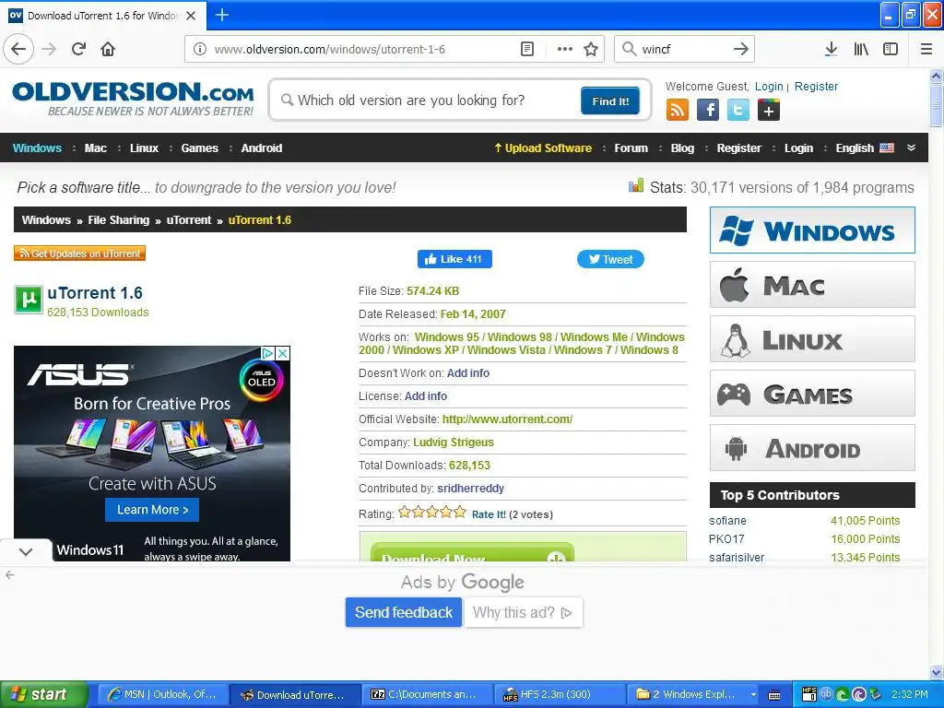Click Learn More on ASUS ad
944x708 pixels.
pyautogui.click(x=152, y=509)
